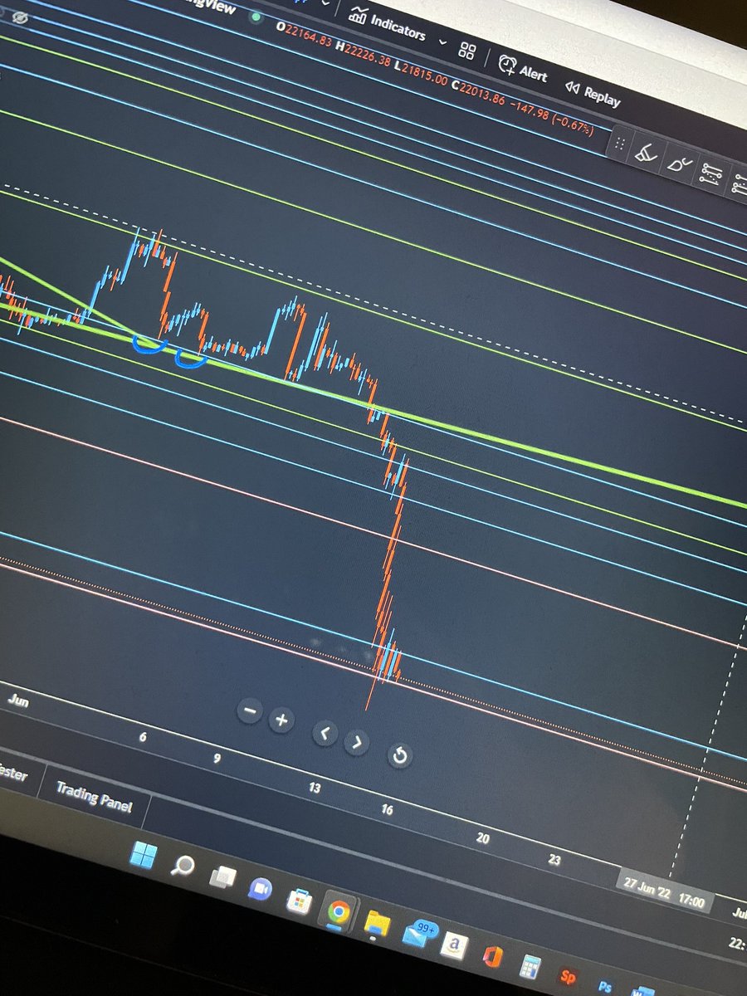Open the Strategy Tester tab ending in 'ester'
The width and height of the screenshot is (747, 996).
tap(13, 774)
